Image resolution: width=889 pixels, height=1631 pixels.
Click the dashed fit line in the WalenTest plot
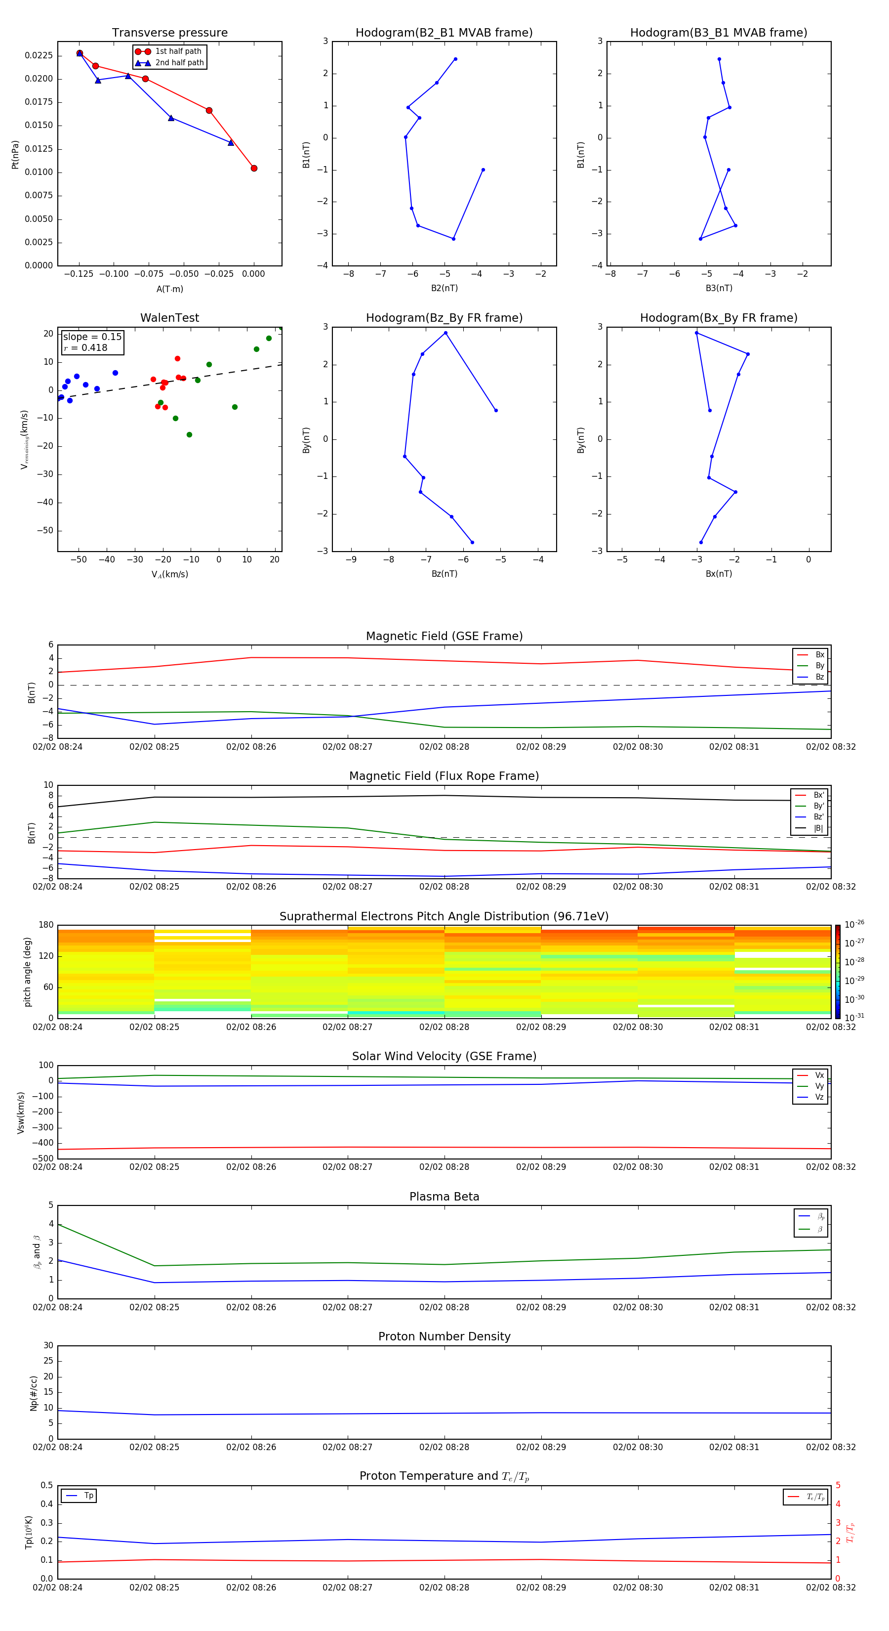(x=169, y=382)
